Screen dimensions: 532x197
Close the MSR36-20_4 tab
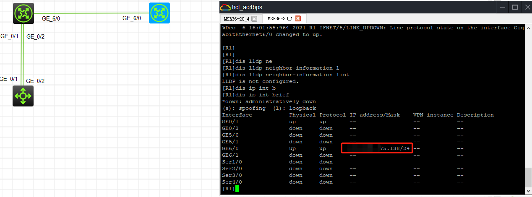[254, 19]
